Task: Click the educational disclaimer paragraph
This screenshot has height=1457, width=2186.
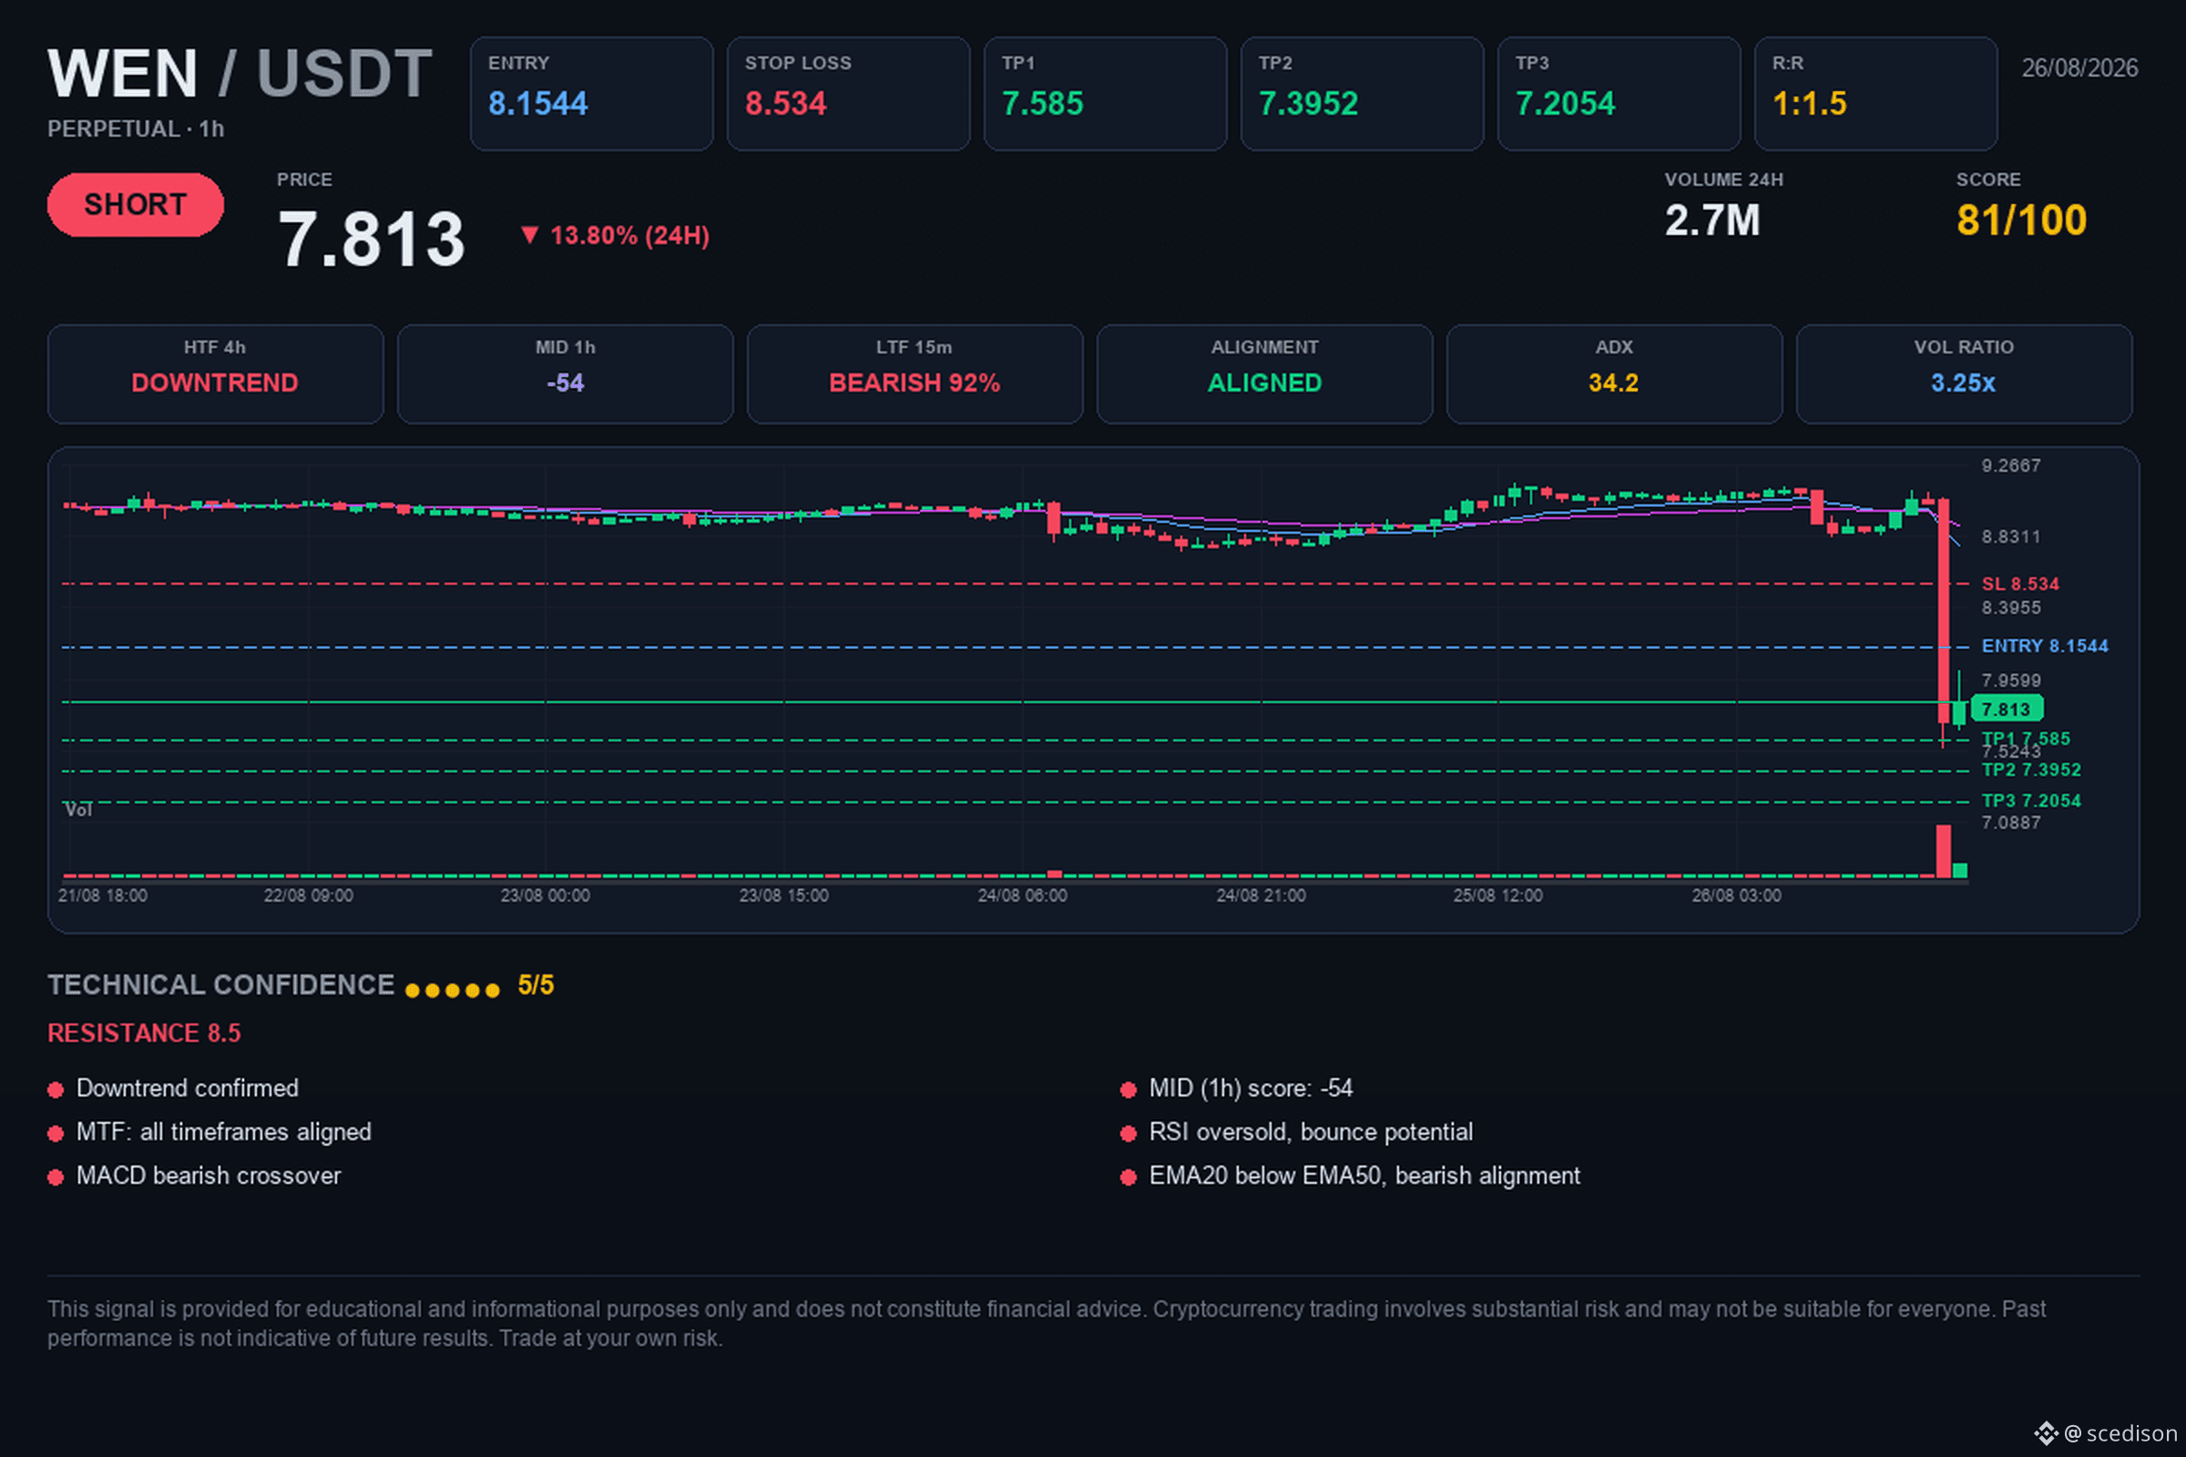Action: (1047, 1323)
